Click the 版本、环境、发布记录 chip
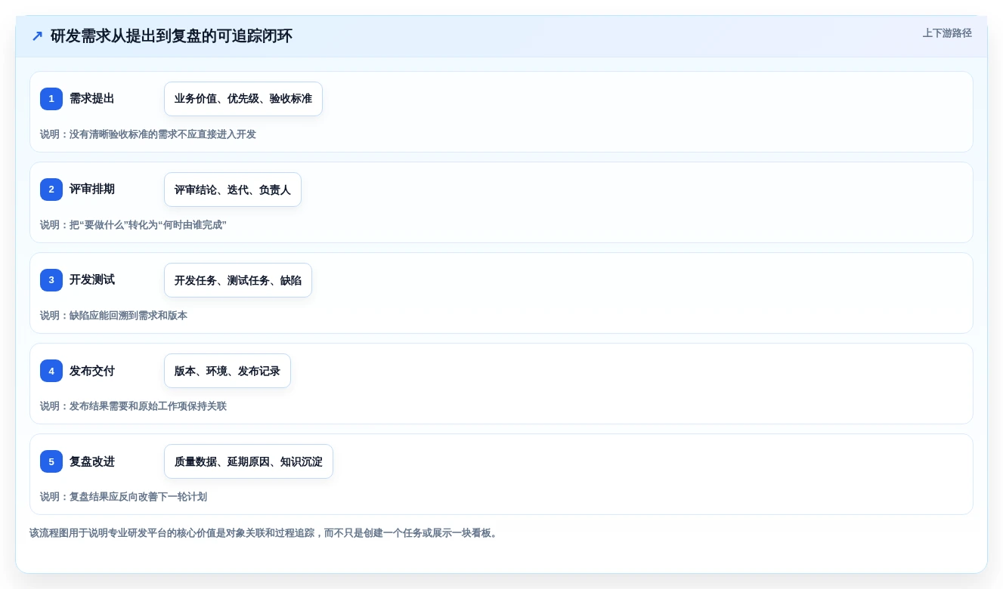 coord(228,371)
